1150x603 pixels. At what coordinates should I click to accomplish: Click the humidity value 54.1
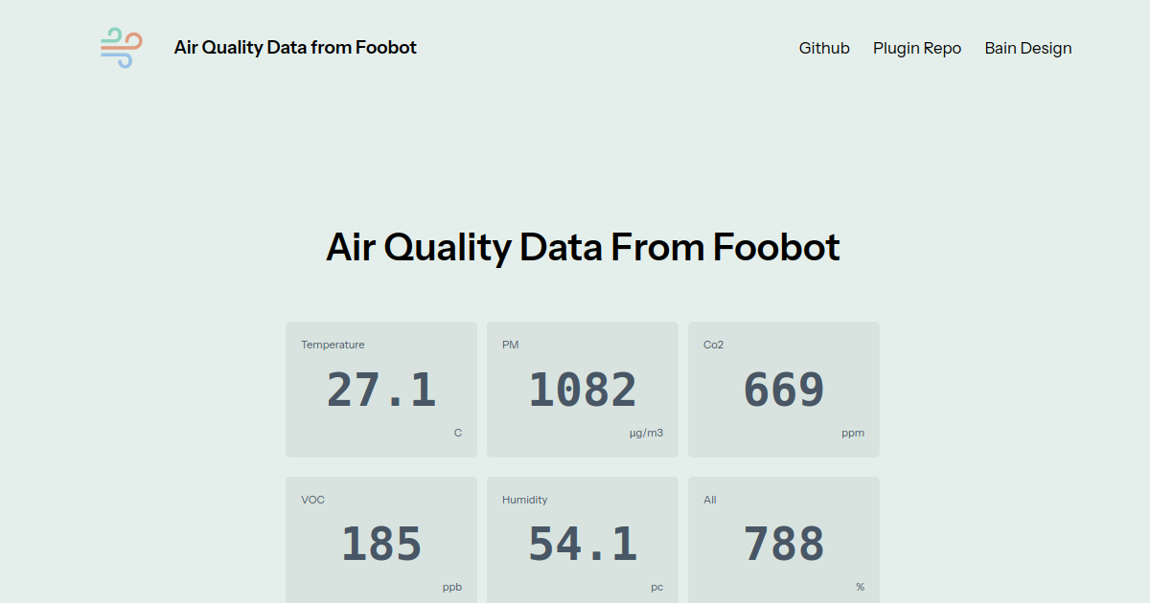(583, 545)
